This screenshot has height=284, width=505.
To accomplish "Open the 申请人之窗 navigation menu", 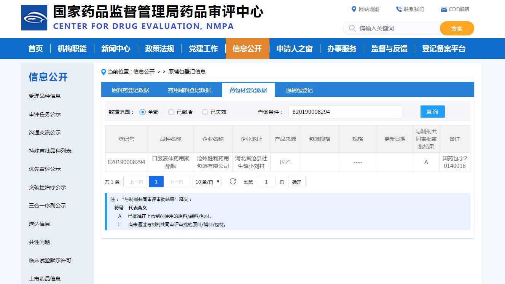I will (x=295, y=49).
